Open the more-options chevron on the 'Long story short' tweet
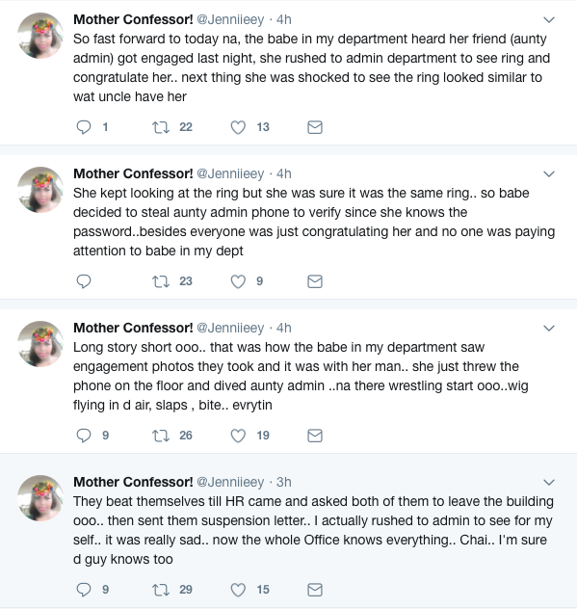 coord(549,328)
